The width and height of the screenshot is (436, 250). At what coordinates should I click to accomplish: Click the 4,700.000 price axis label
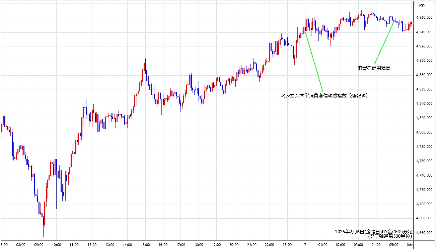(x=424, y=204)
